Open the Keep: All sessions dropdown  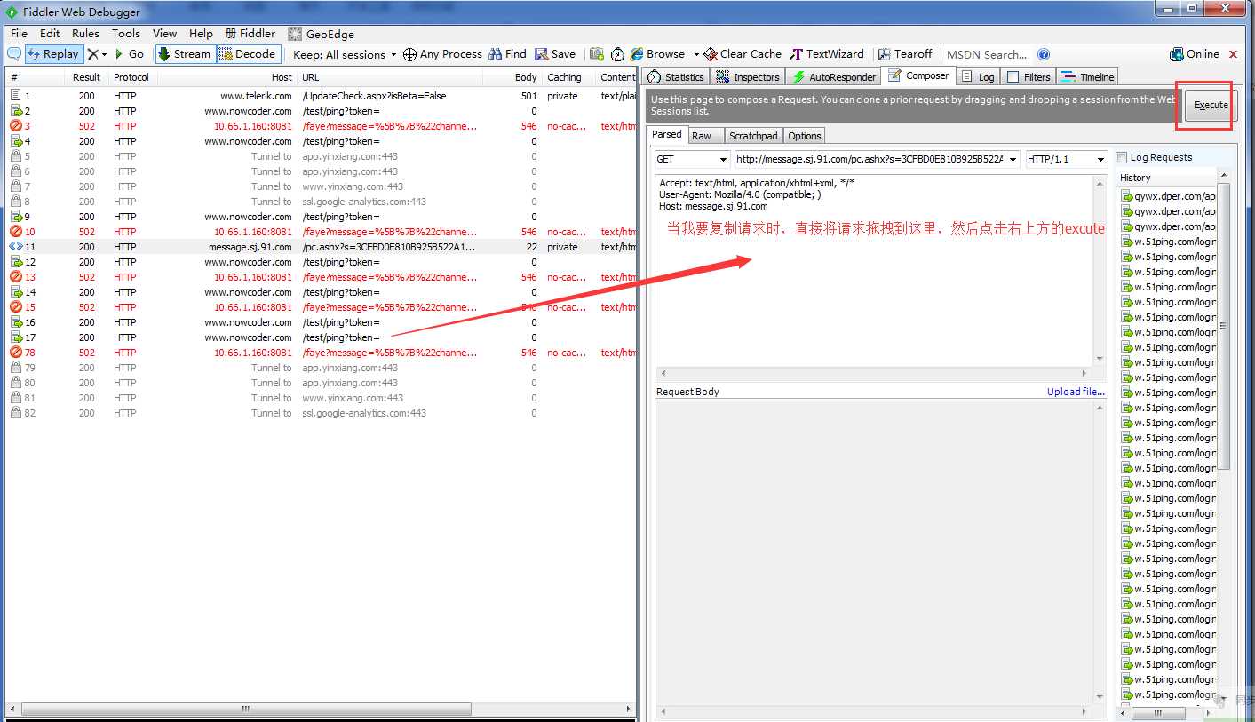tap(345, 54)
